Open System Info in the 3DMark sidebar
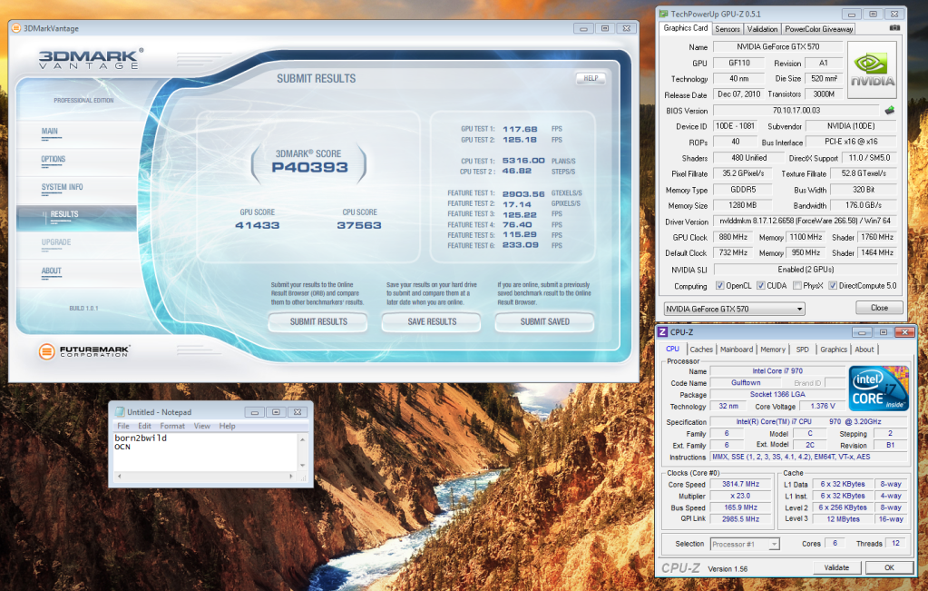The width and height of the screenshot is (928, 591). click(63, 187)
